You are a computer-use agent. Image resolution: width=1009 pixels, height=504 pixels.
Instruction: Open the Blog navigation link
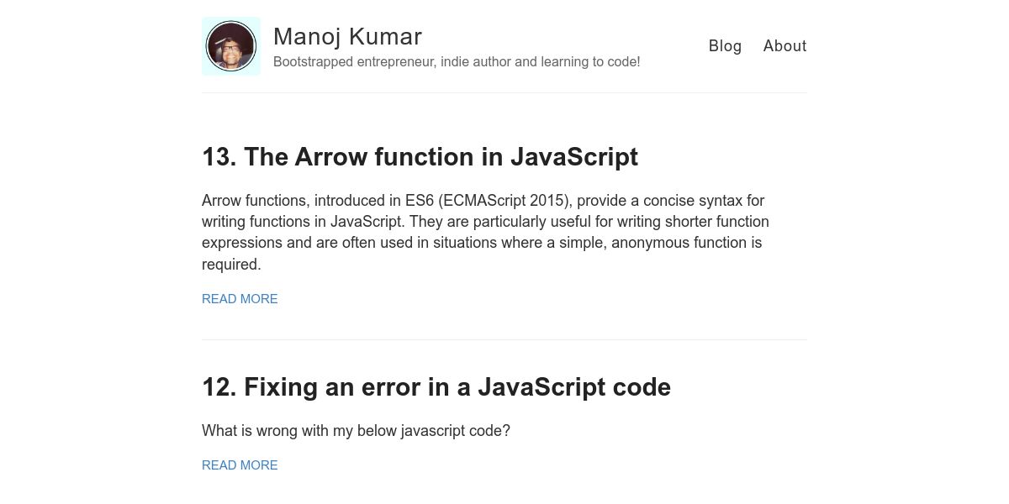(x=725, y=46)
